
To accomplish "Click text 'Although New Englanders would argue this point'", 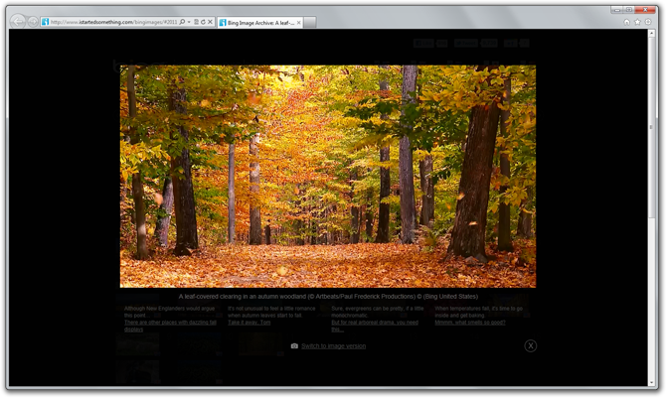I will tap(169, 312).
